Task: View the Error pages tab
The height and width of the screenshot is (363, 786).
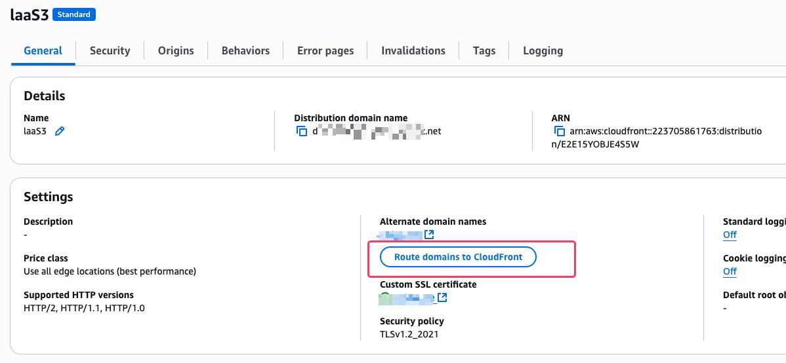Action: tap(325, 50)
